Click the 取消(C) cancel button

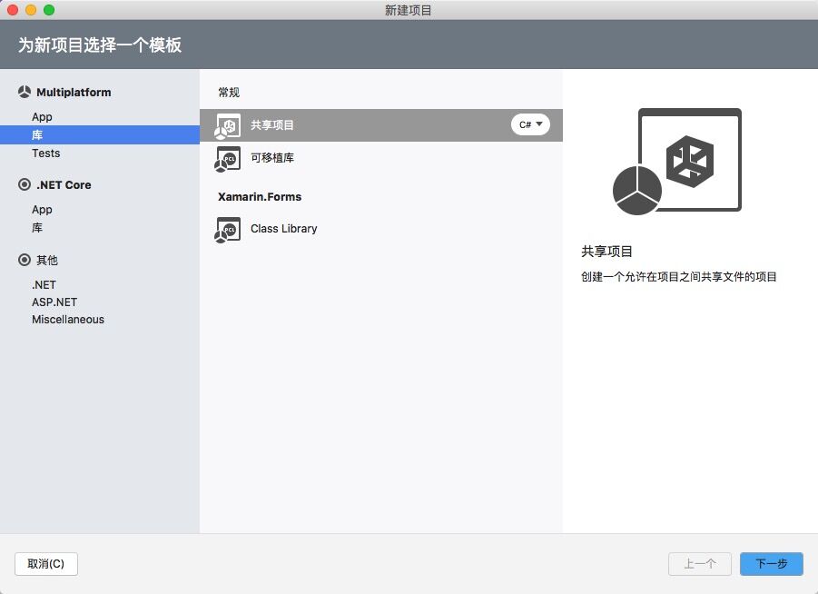[46, 564]
